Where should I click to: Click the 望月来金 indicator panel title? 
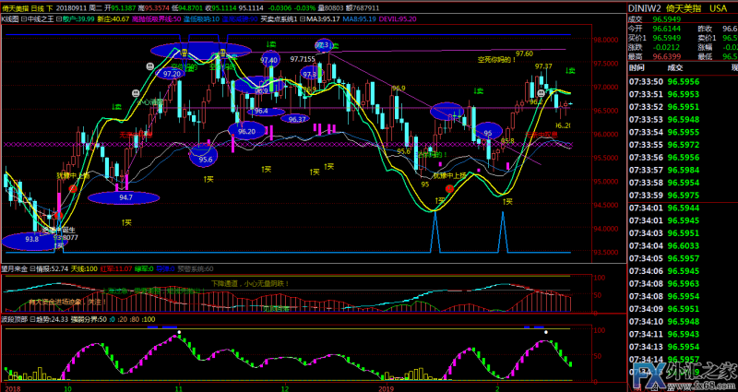14,268
